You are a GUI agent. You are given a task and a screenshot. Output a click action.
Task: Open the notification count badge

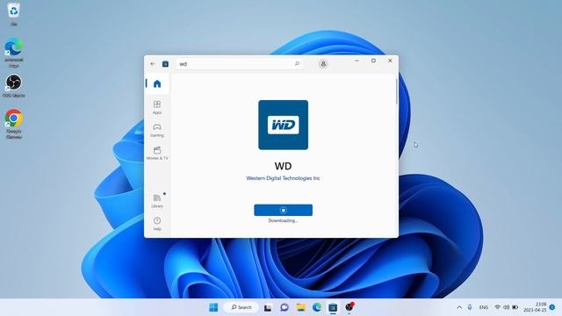coord(552,307)
